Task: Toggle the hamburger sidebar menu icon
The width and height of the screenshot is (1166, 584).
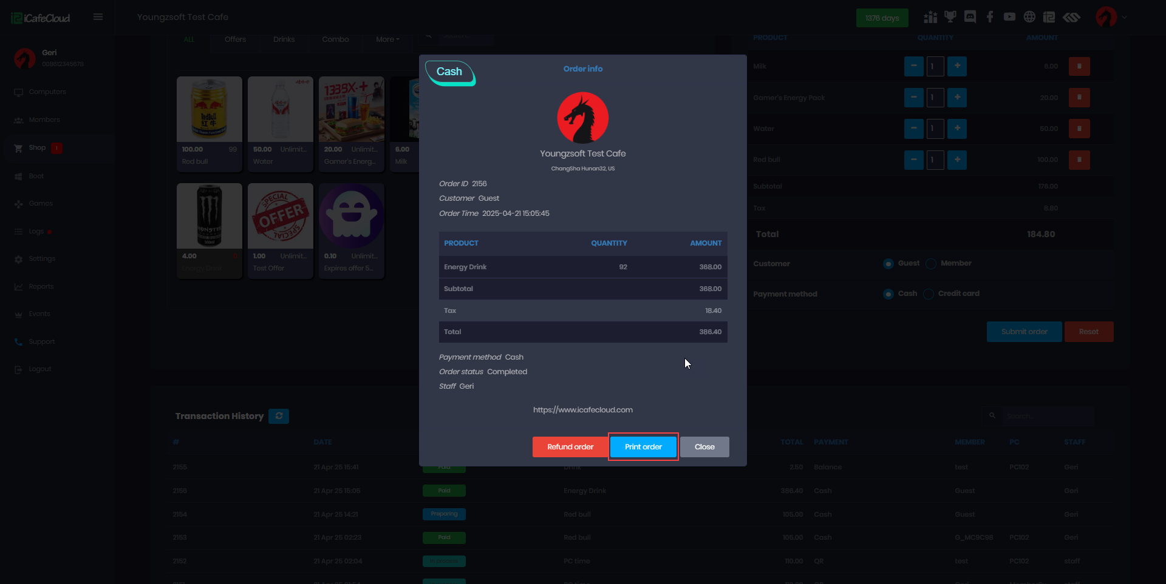Action: (98, 17)
